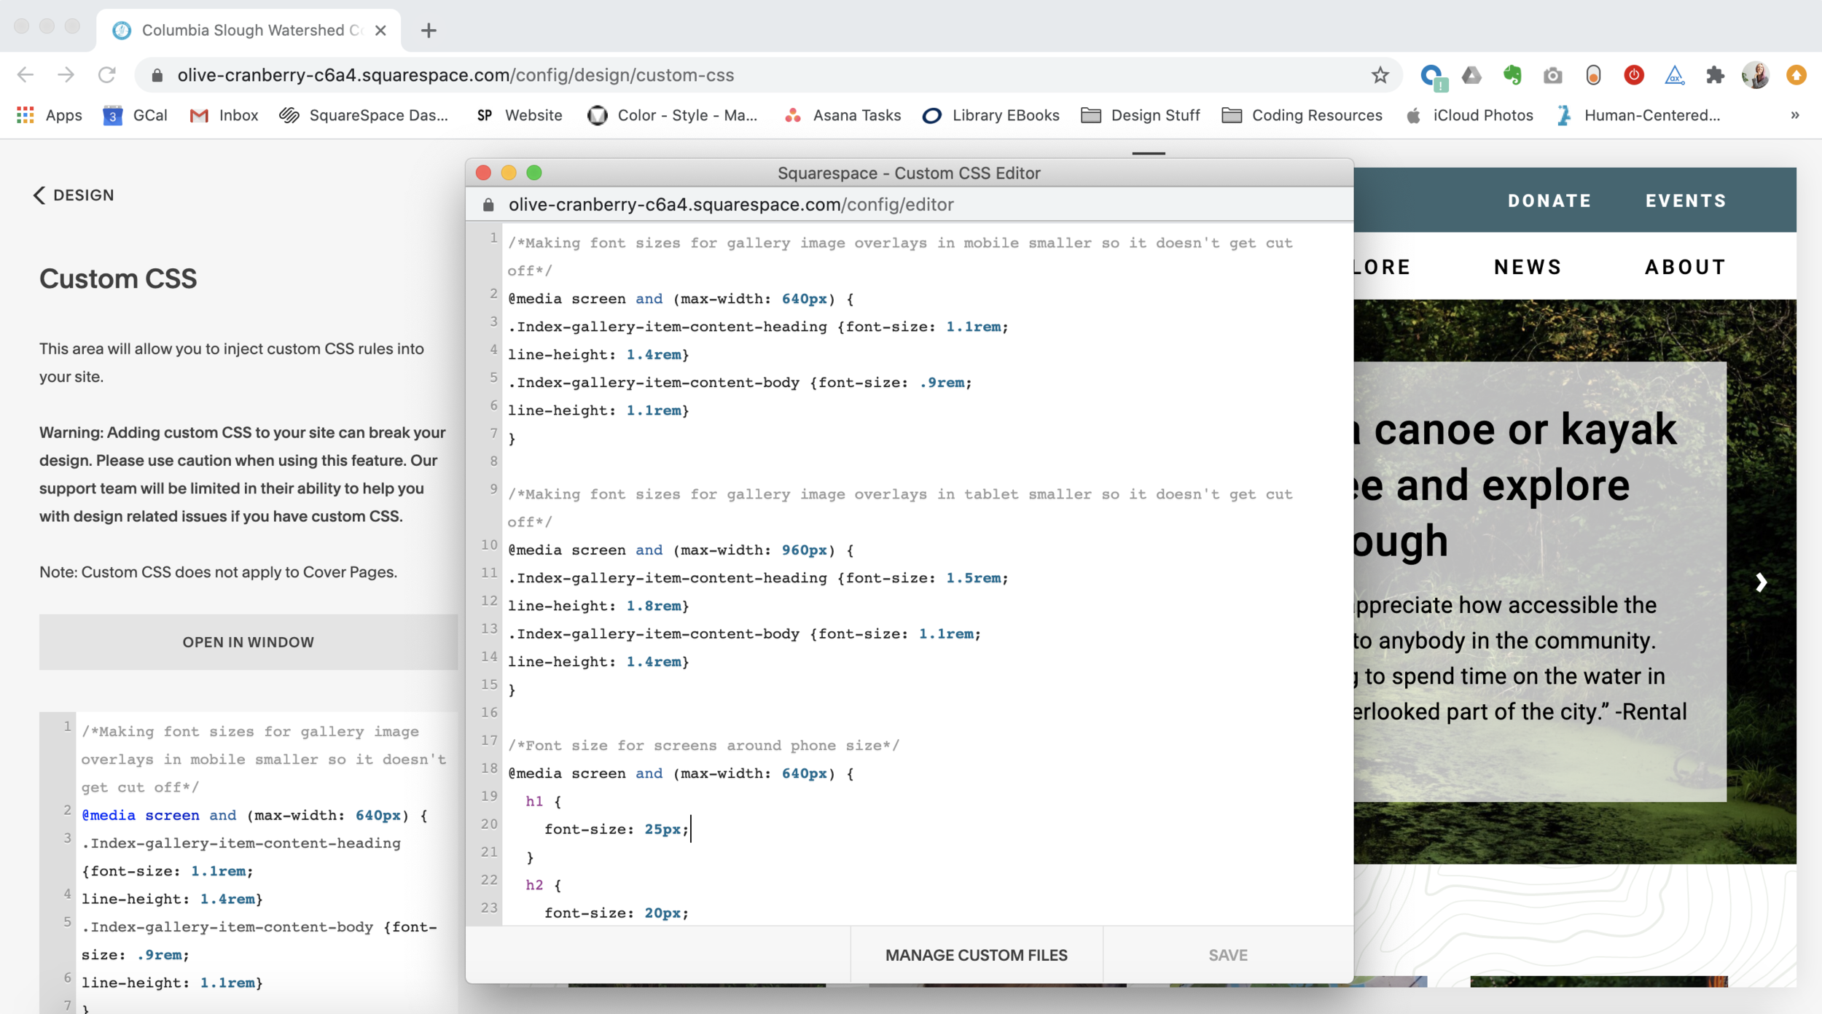Open the Google Drive extension icon
The image size is (1822, 1014).
click(1471, 75)
